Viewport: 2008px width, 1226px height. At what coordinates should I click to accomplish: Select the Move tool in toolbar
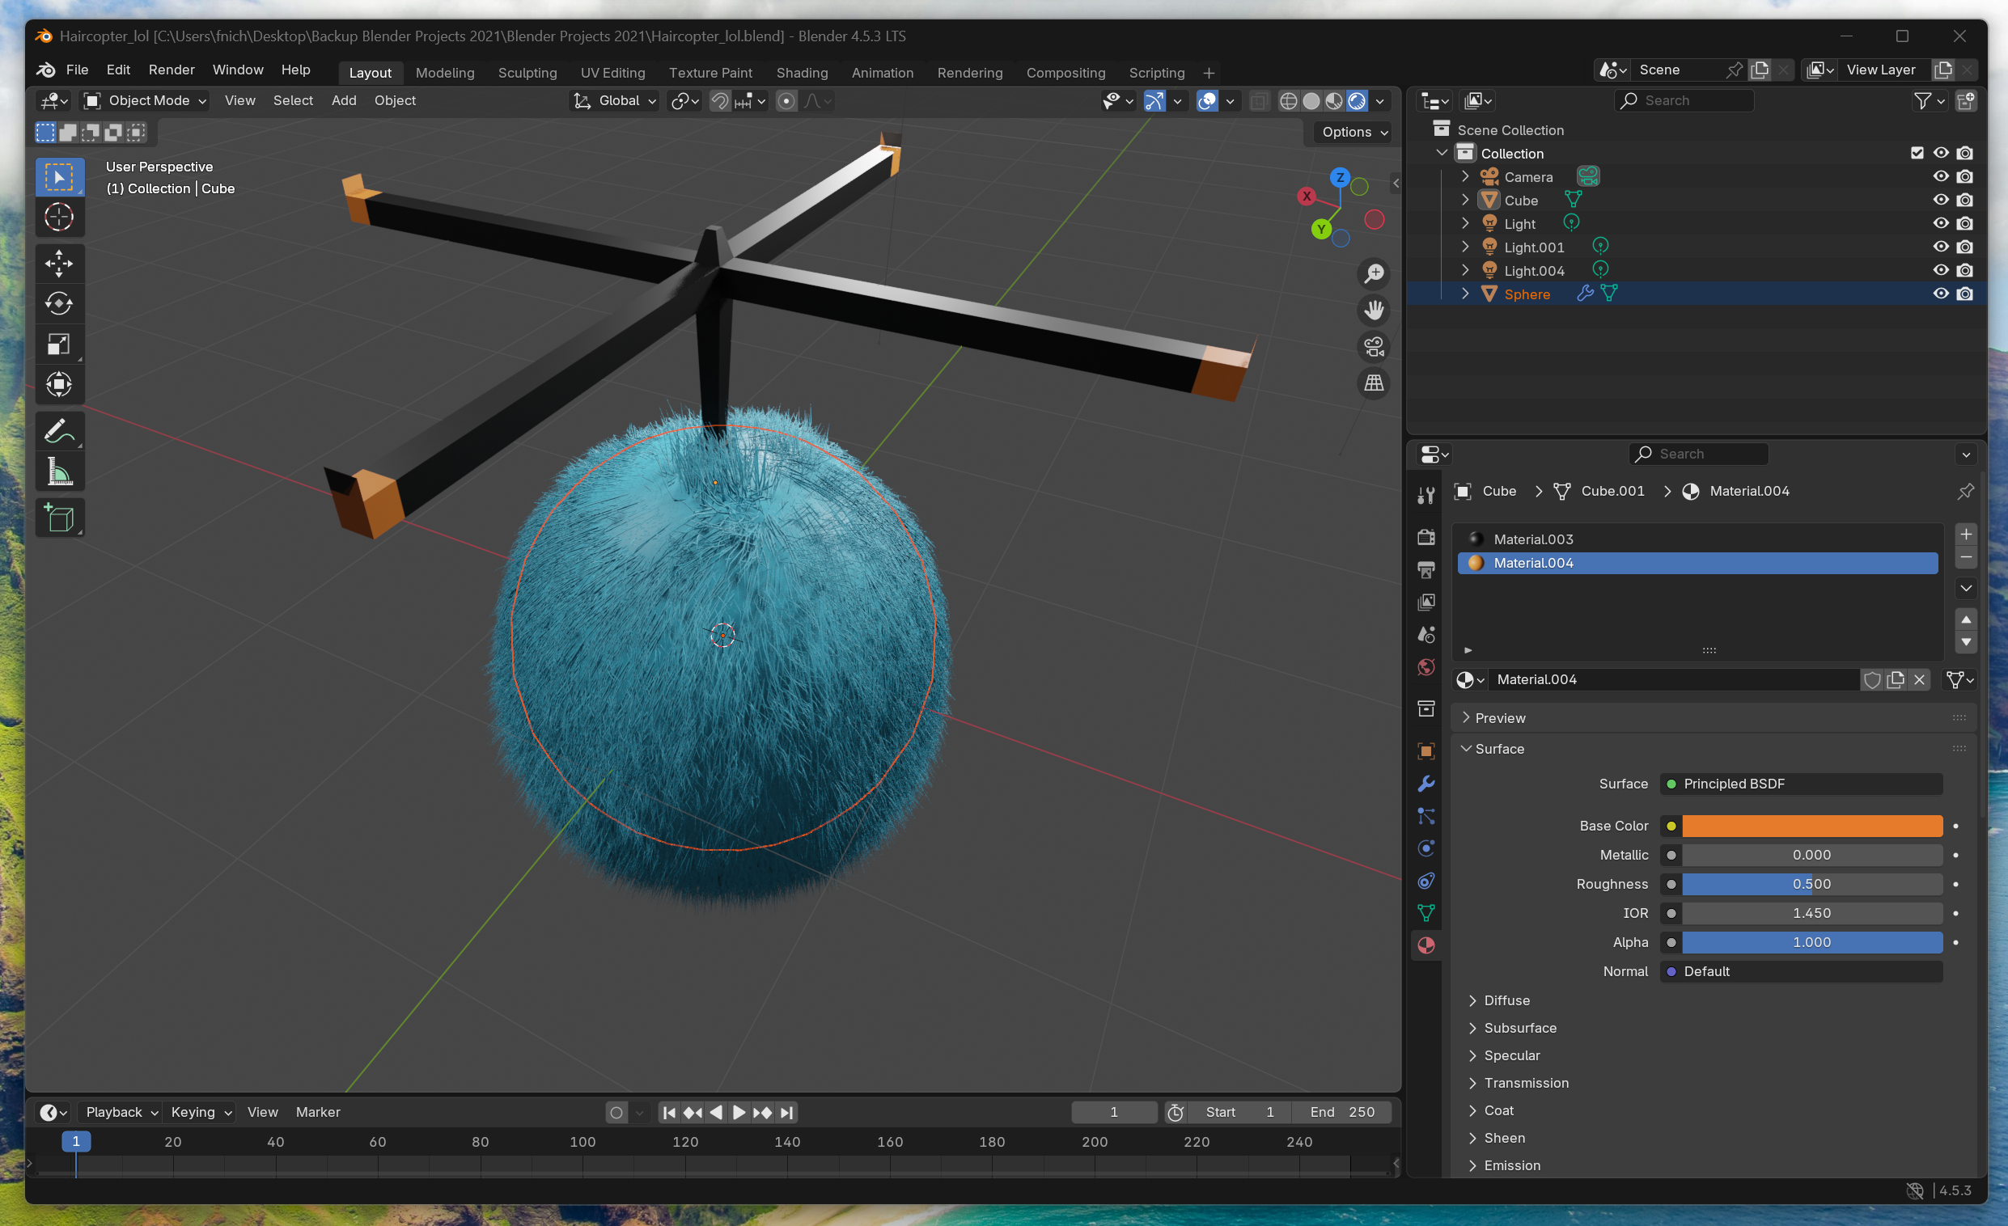point(59,263)
